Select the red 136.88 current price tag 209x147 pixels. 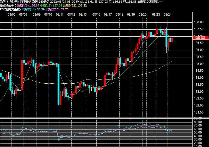point(201,38)
